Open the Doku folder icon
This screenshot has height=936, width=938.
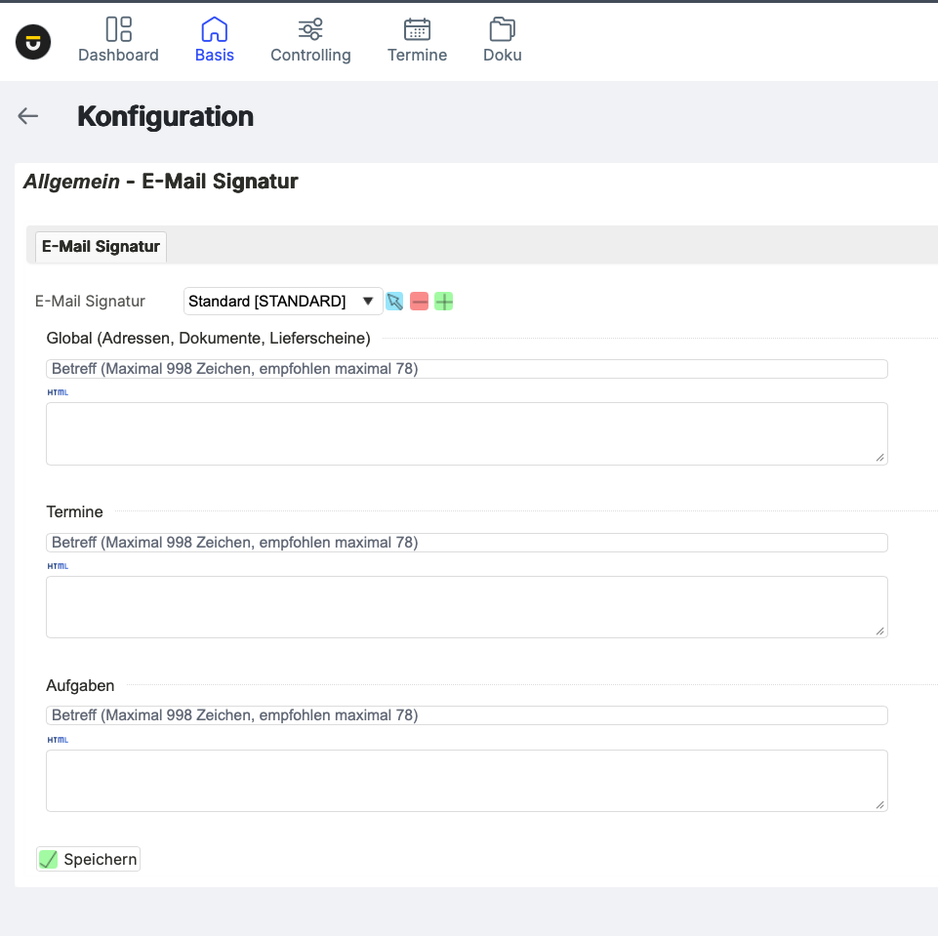pos(502,29)
